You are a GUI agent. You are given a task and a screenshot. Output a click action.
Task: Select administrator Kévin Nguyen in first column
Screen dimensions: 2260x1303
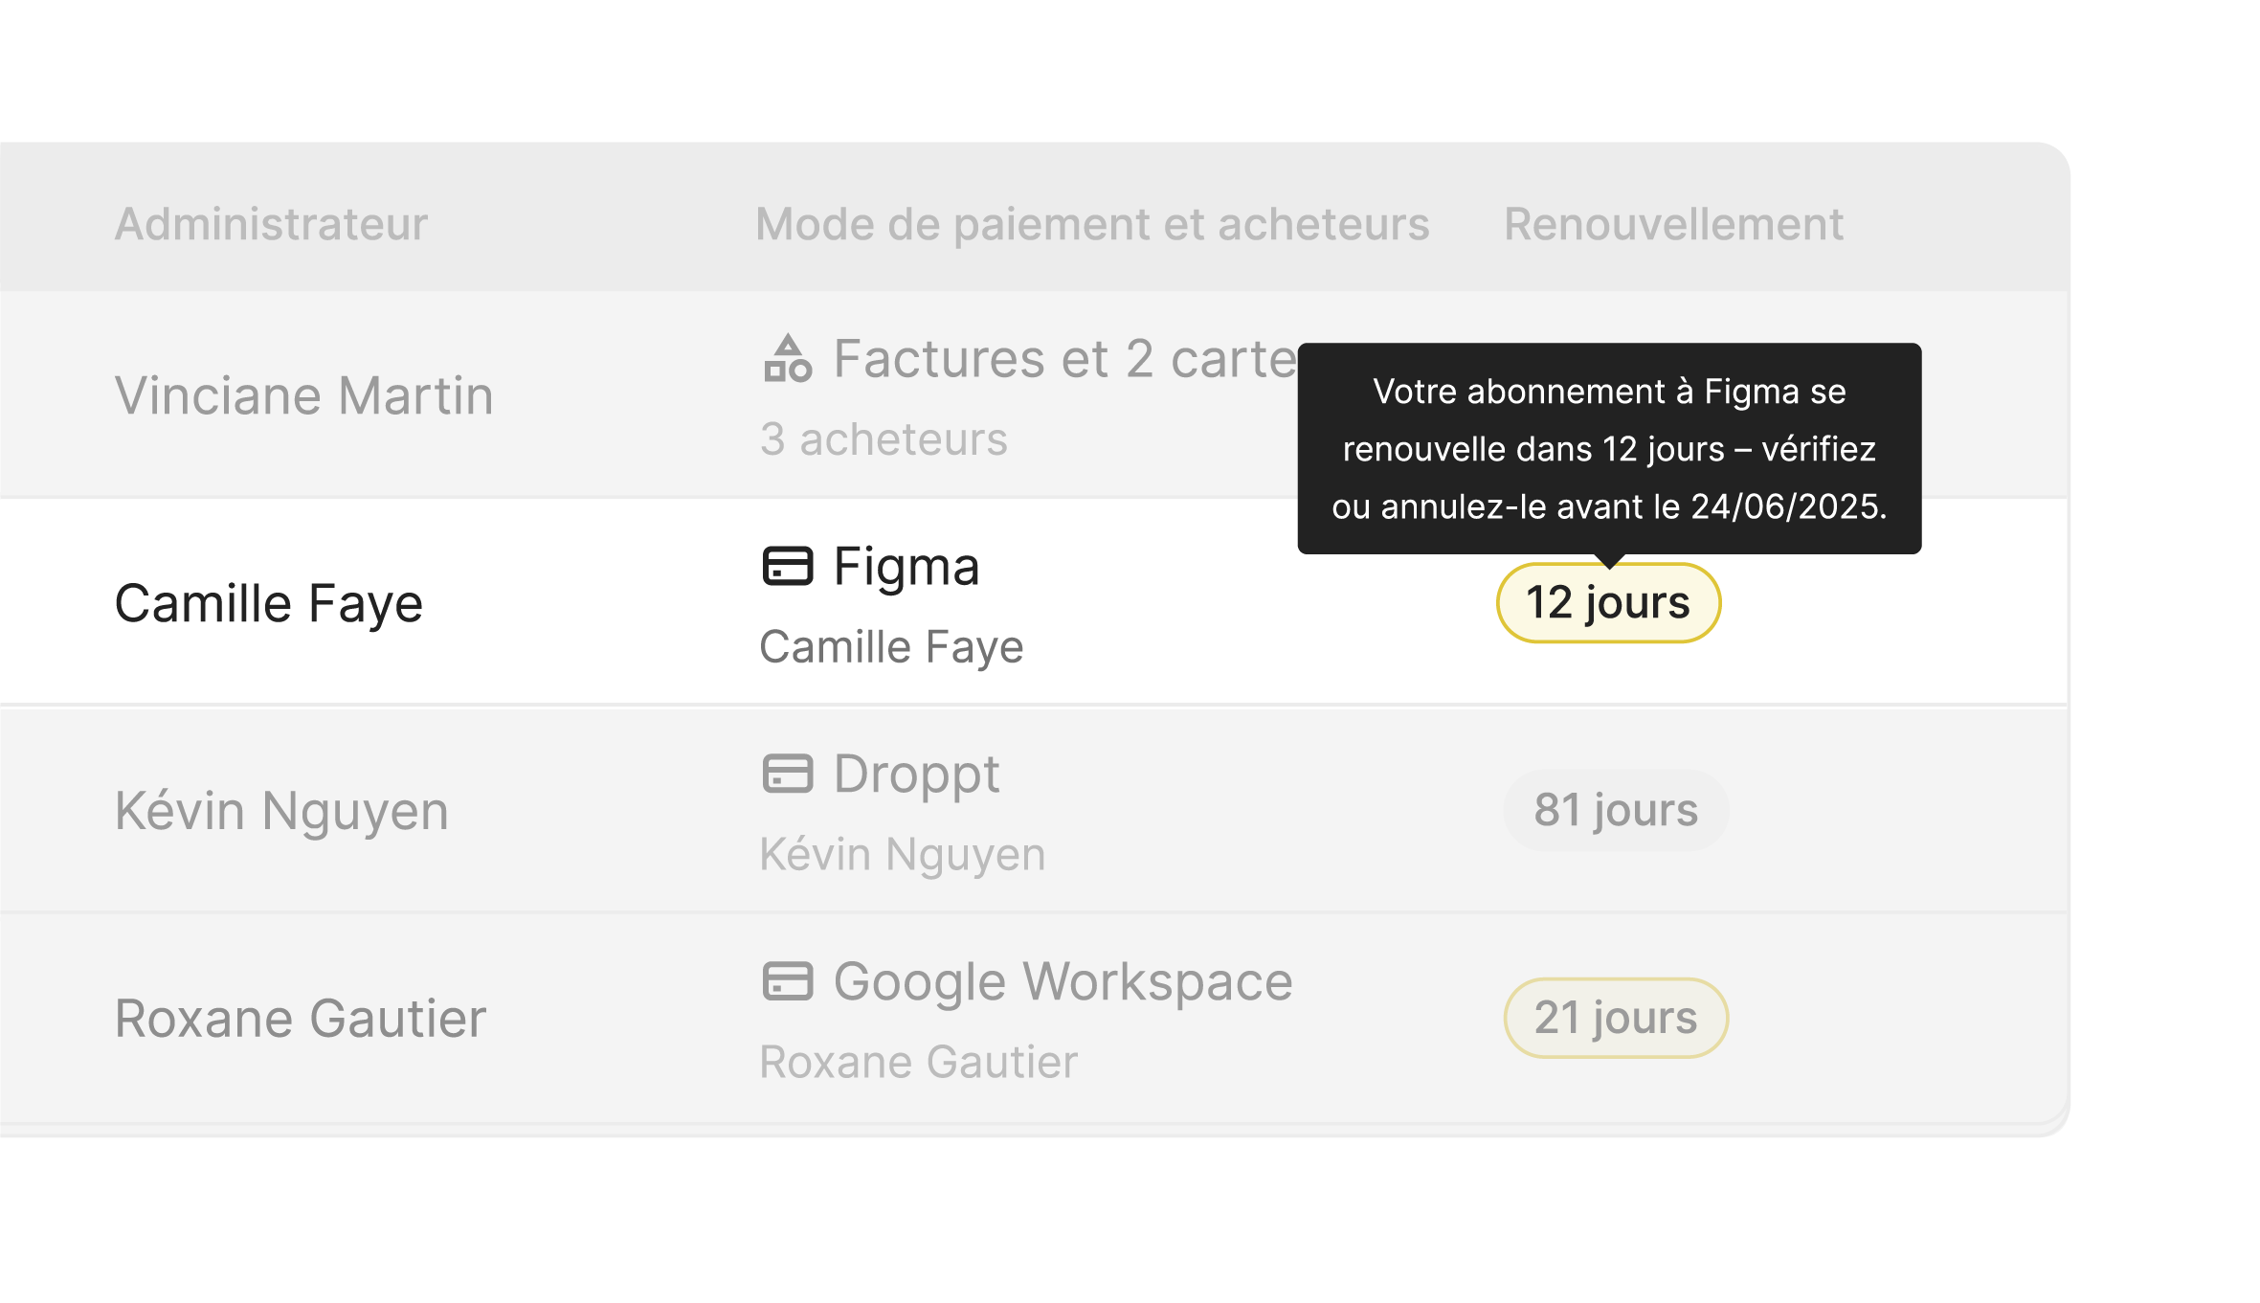[281, 811]
